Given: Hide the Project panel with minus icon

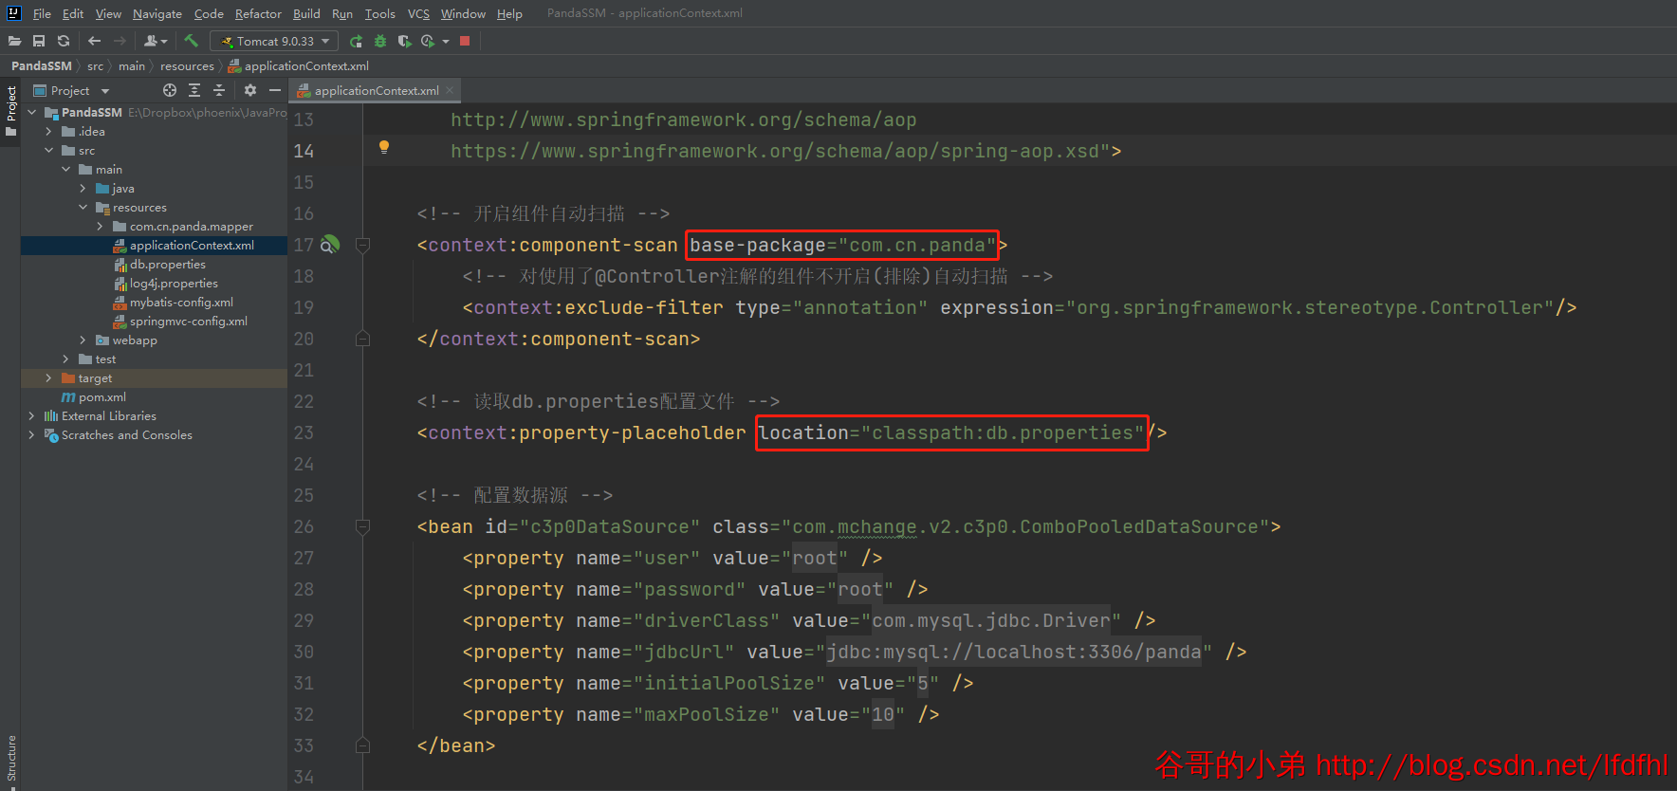Looking at the screenshot, I should (x=275, y=90).
